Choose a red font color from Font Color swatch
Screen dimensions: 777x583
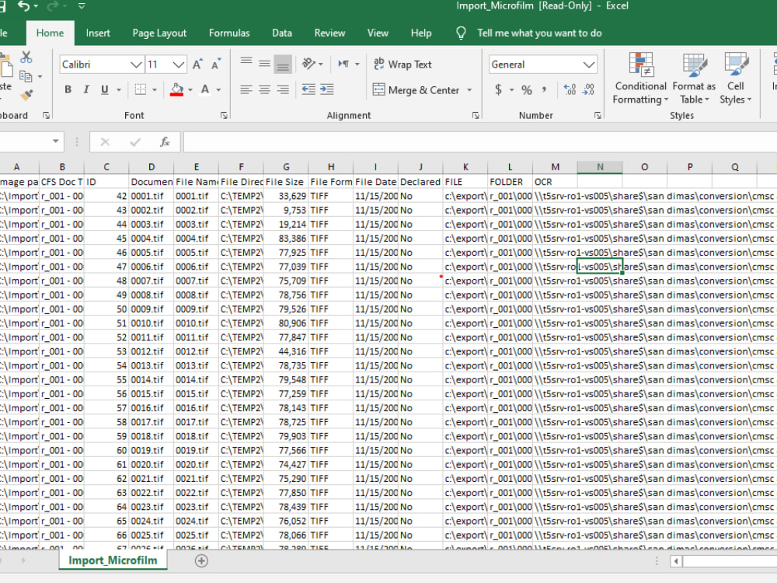click(x=204, y=89)
